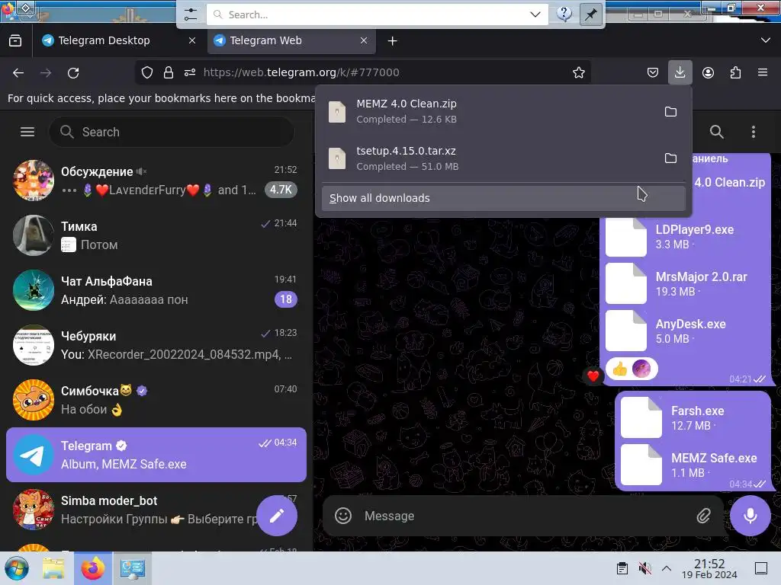The height and width of the screenshot is (585, 781).
Task: Open Telegram hamburger menu
Action: pos(27,132)
